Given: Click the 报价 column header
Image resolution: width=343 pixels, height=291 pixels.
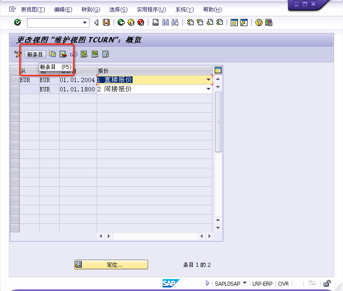Looking at the screenshot, I should (154, 71).
